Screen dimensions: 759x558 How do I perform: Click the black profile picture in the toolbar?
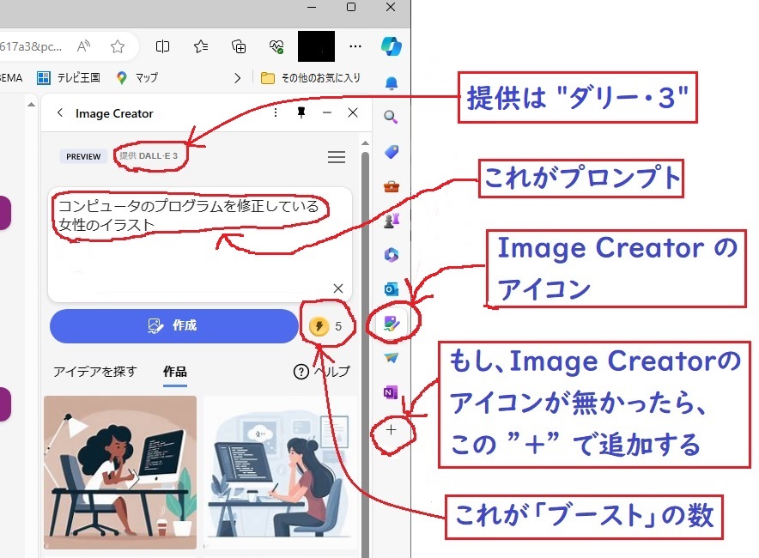316,46
